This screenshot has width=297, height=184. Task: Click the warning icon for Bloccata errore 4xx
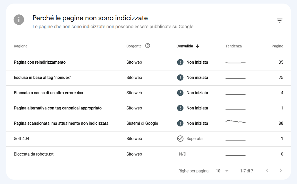pyautogui.click(x=180, y=93)
